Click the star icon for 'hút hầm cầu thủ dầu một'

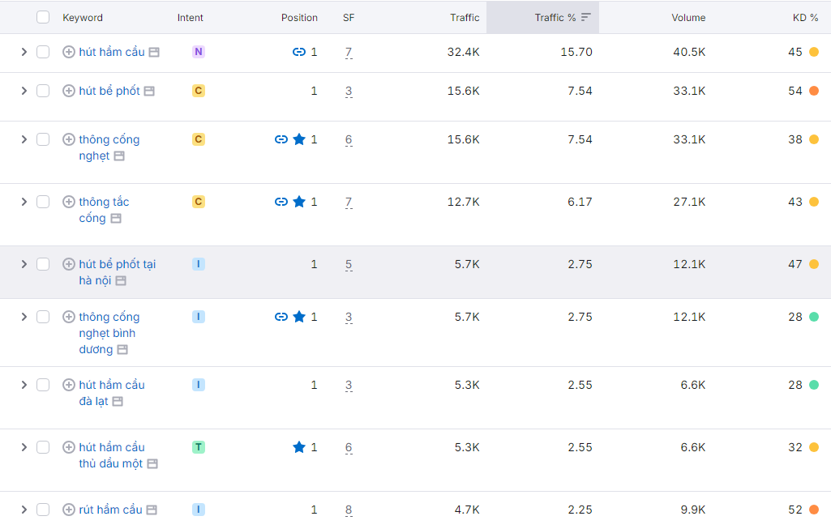[299, 447]
